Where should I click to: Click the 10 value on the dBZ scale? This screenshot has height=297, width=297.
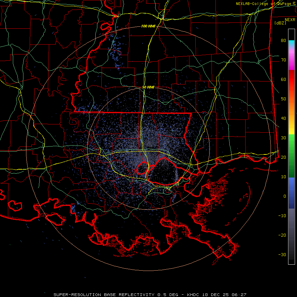pos(283,177)
